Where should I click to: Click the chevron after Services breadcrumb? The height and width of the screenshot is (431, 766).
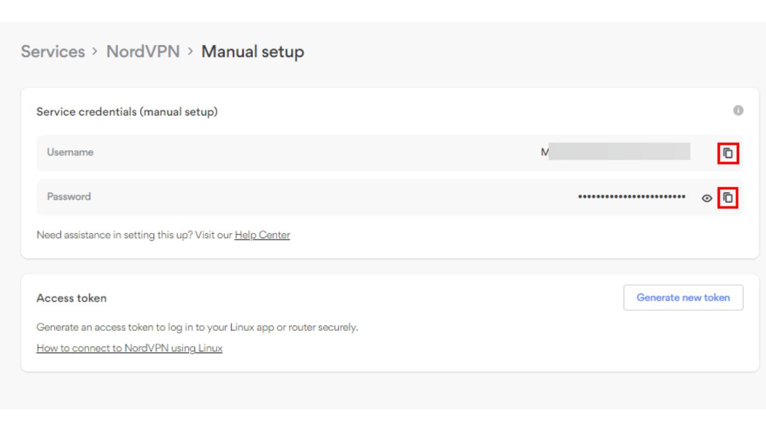[x=95, y=51]
